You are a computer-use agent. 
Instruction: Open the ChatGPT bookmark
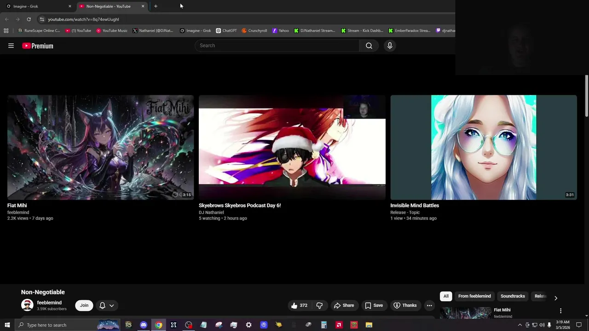point(226,30)
